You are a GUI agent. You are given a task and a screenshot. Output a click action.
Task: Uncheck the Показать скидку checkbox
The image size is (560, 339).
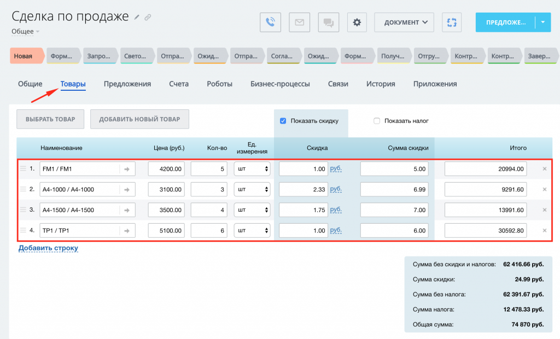(283, 121)
